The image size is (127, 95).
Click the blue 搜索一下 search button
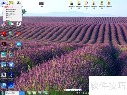[x=22, y=93]
